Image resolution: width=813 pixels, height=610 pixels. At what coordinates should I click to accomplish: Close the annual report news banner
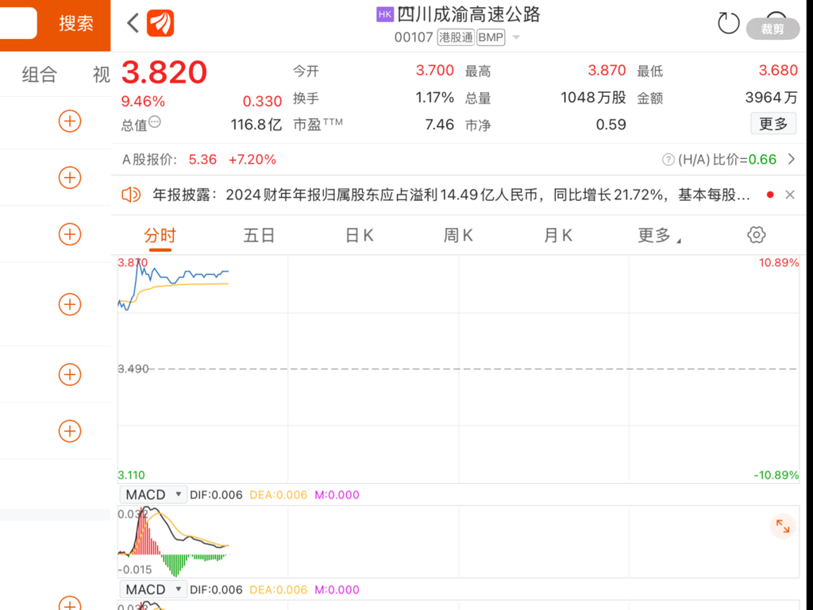pos(789,195)
